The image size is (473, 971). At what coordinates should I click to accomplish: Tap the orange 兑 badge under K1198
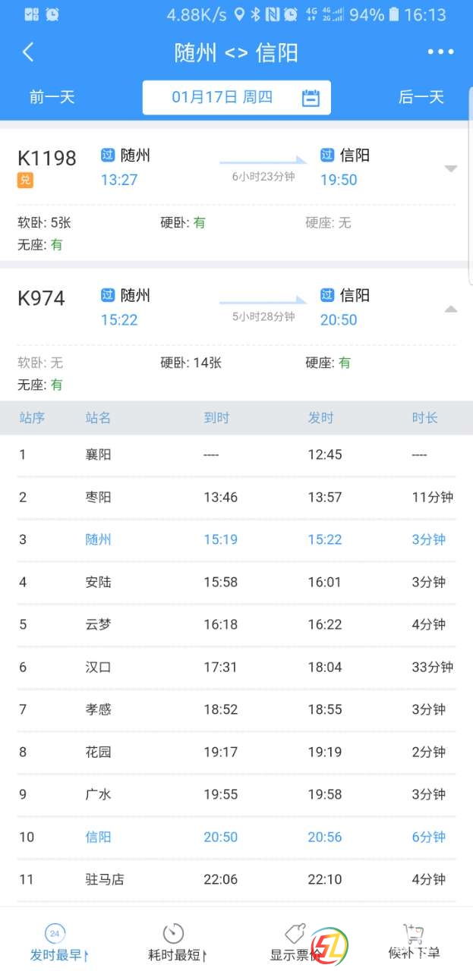(x=25, y=181)
